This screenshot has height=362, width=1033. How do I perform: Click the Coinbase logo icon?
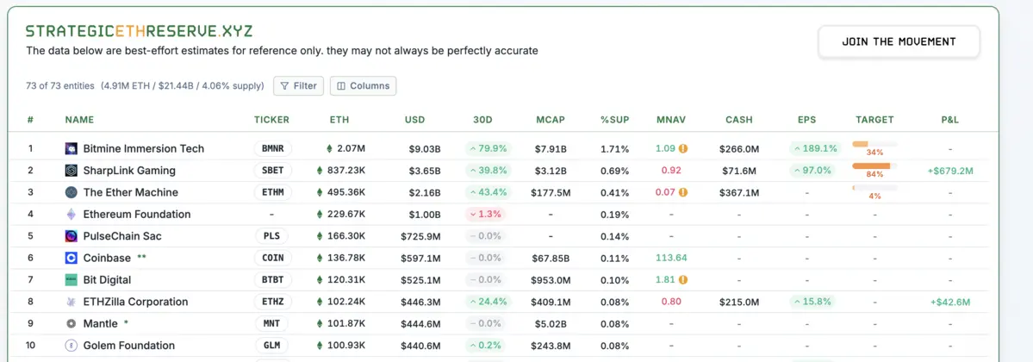tap(72, 258)
